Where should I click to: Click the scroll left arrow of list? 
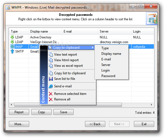(11, 105)
